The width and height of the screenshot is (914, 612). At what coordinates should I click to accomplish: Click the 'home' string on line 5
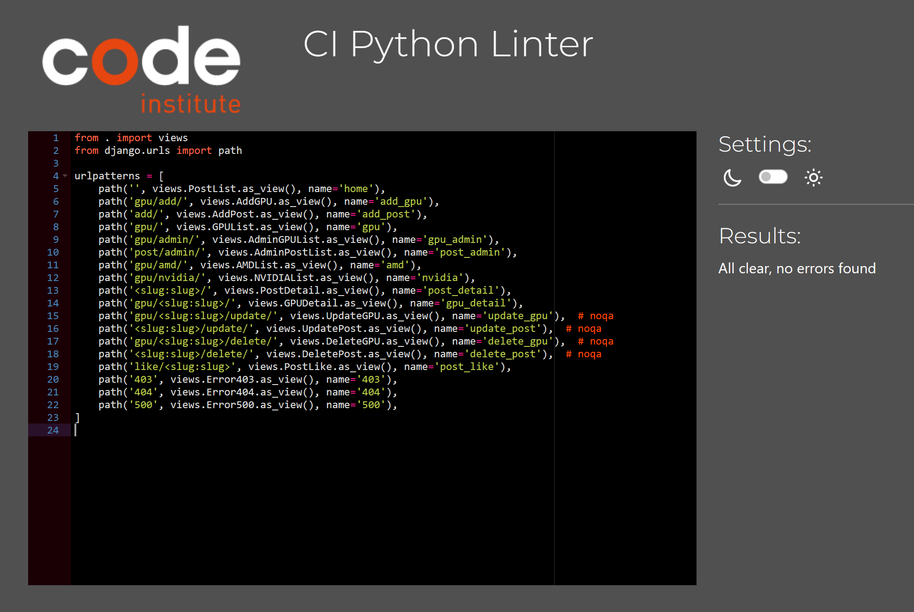[x=356, y=188]
